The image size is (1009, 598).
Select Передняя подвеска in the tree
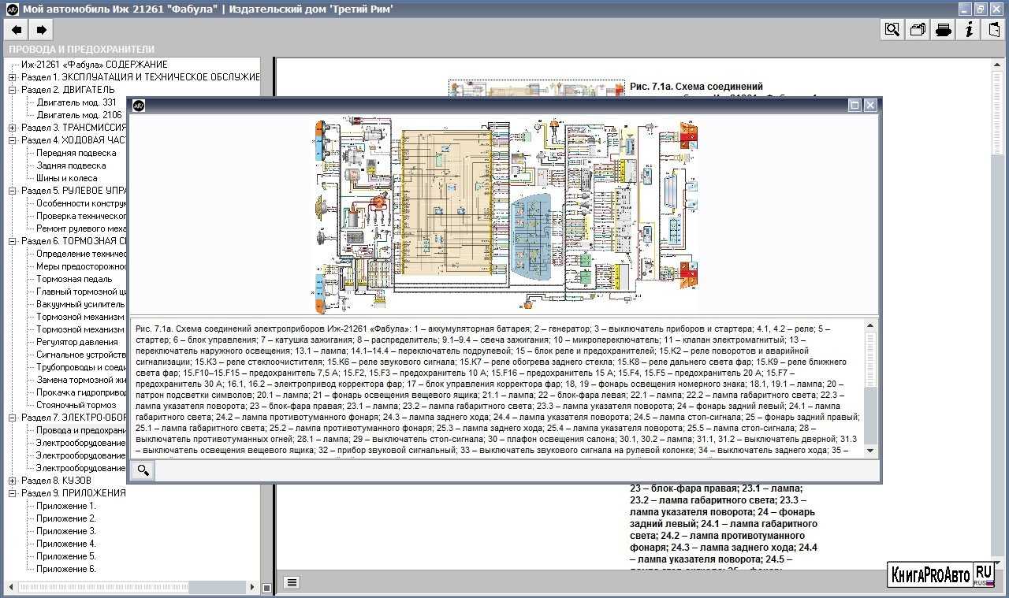76,153
